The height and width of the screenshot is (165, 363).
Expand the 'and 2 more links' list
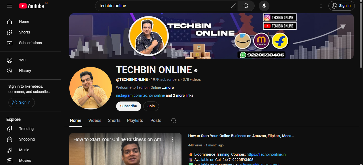[179, 95]
